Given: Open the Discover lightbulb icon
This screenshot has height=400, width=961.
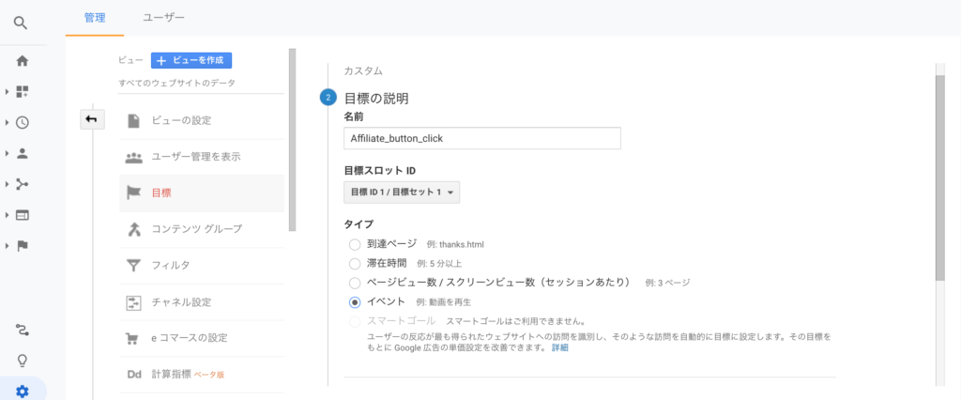Looking at the screenshot, I should (x=23, y=361).
